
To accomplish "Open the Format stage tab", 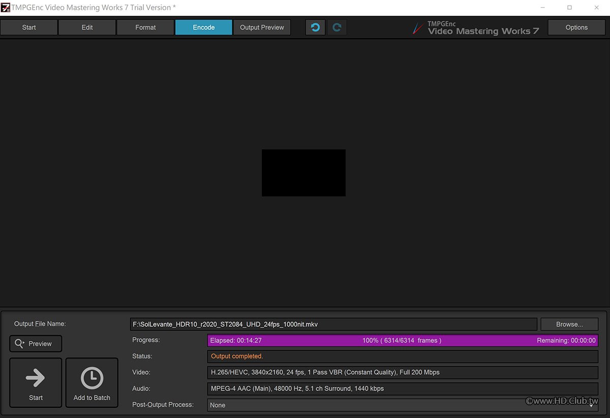I will click(145, 27).
